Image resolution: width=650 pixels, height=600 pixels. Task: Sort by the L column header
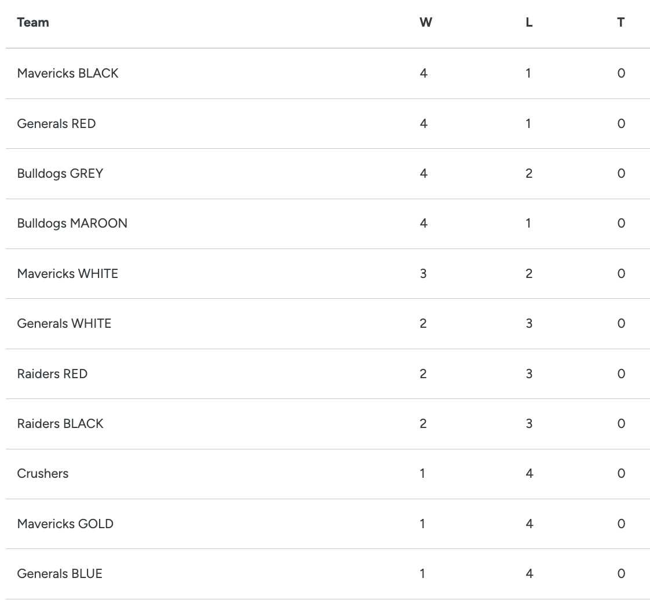click(x=529, y=23)
